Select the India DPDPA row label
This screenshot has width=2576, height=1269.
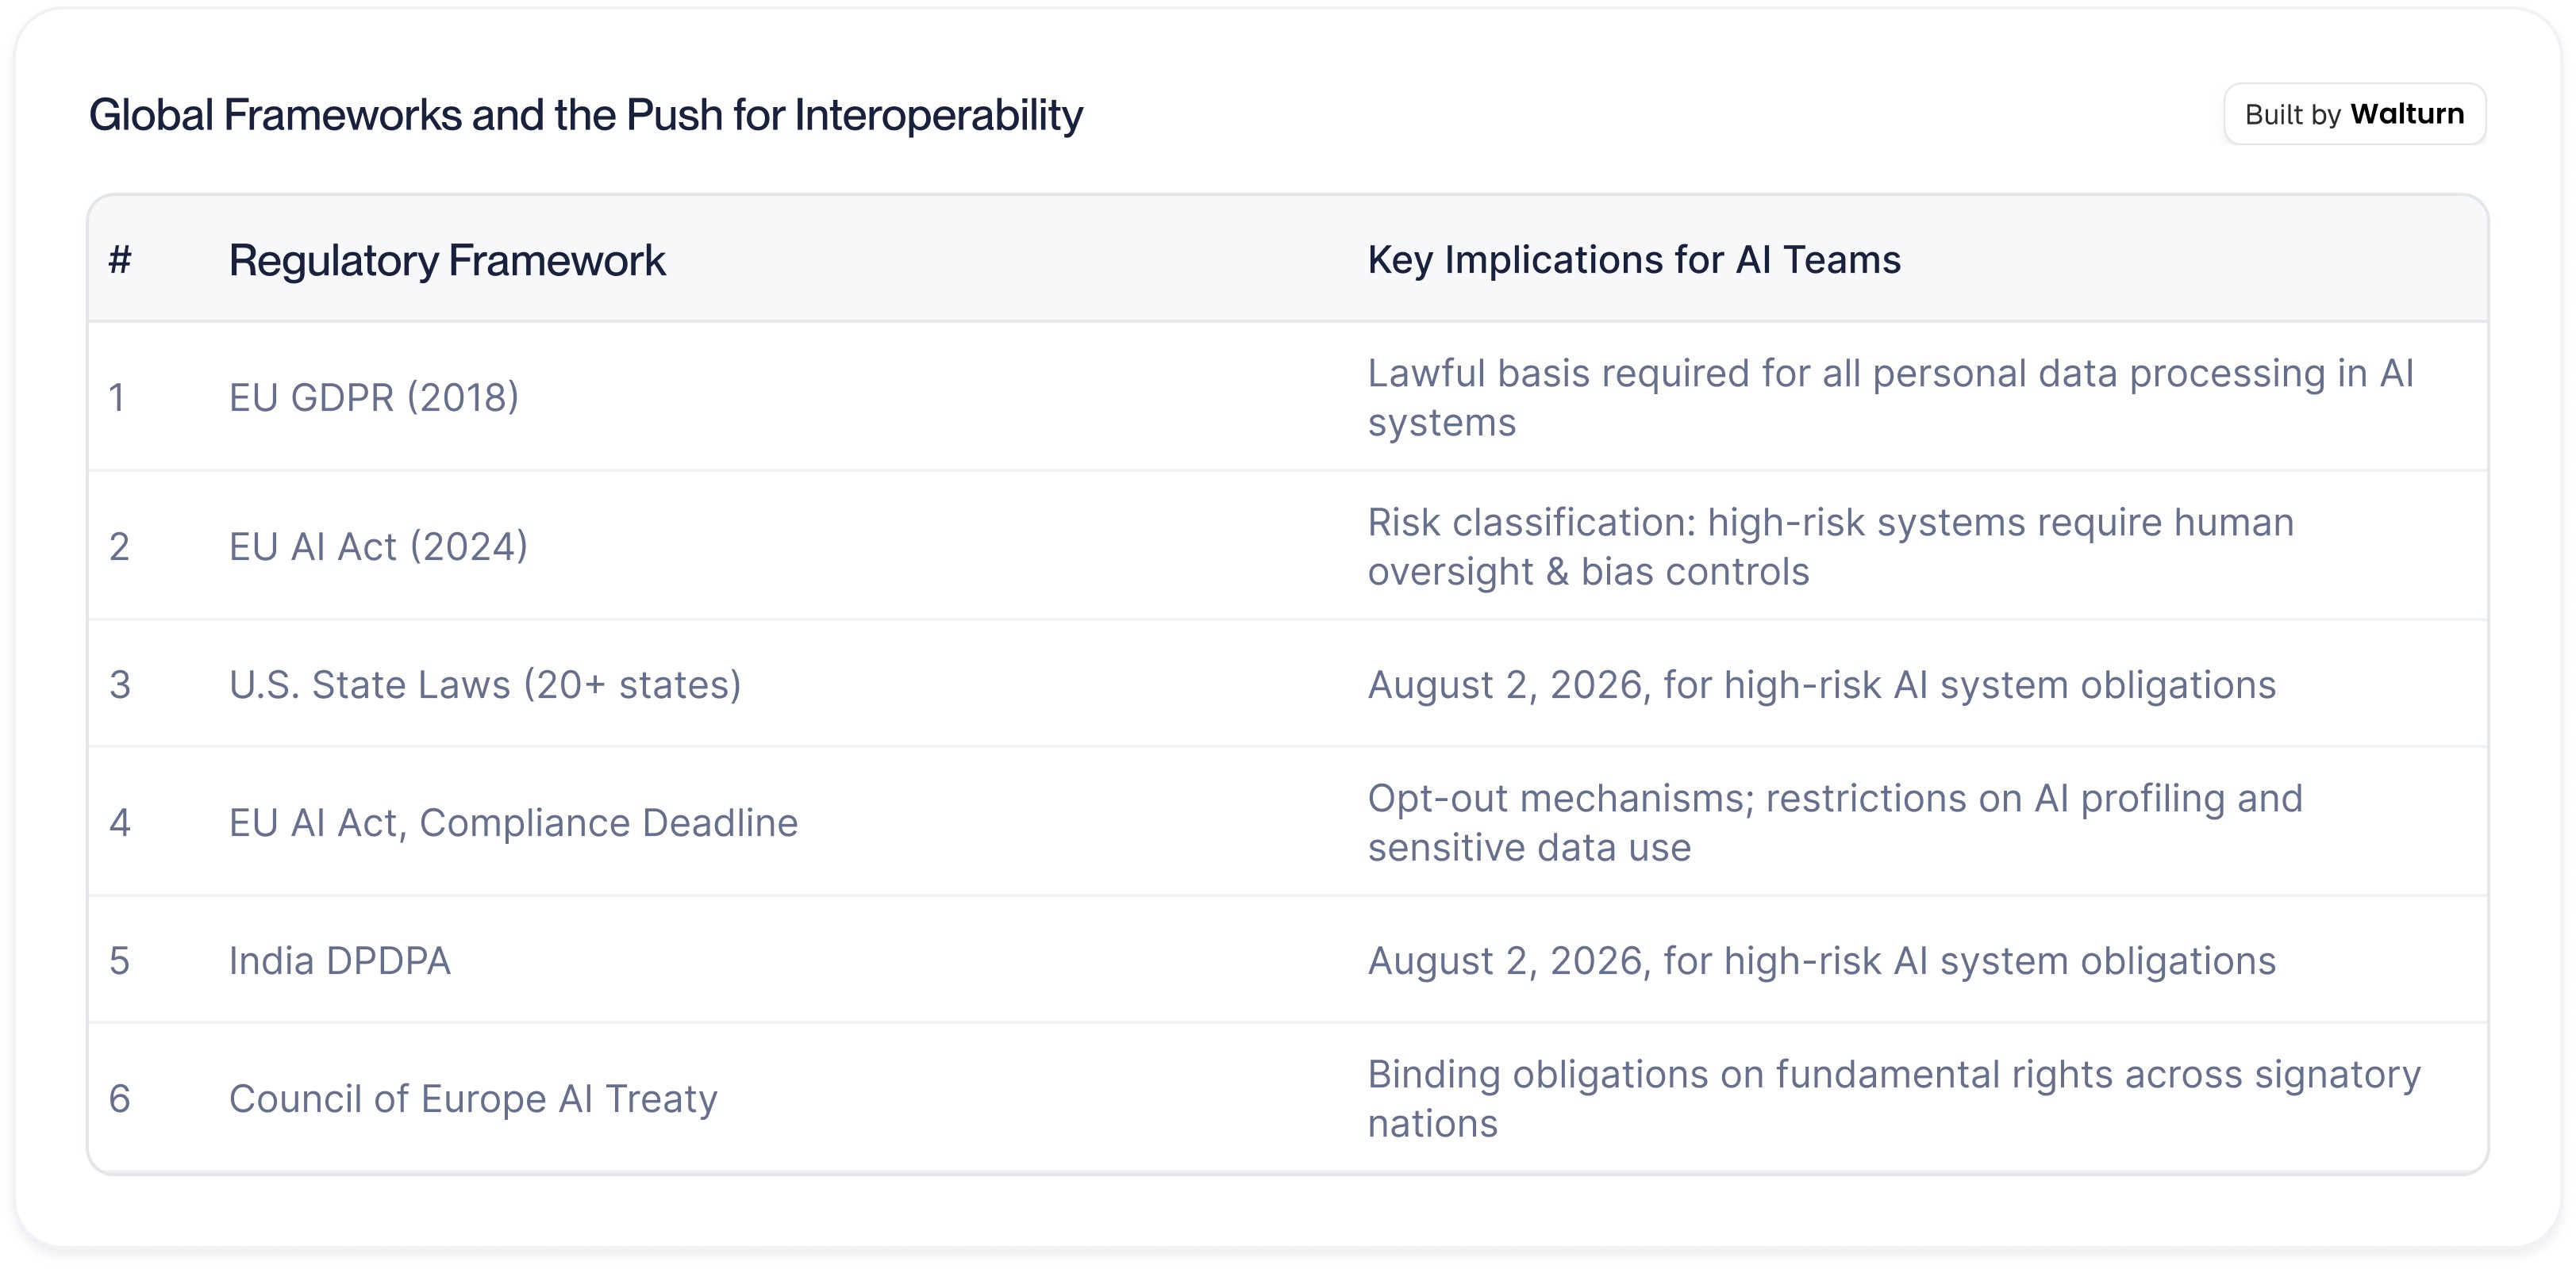pos(339,960)
